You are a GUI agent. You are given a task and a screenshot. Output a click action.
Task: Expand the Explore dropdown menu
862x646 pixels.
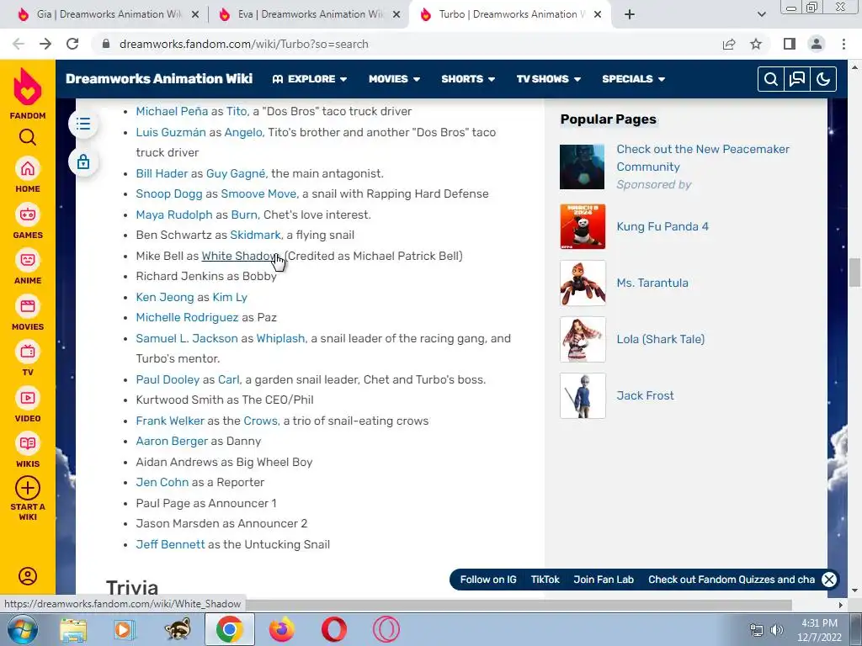[x=310, y=79]
